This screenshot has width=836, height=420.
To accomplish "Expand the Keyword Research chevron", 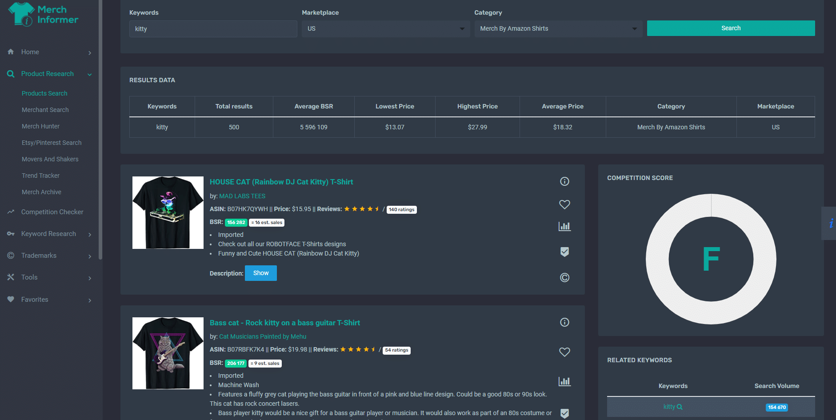I will coord(90,235).
